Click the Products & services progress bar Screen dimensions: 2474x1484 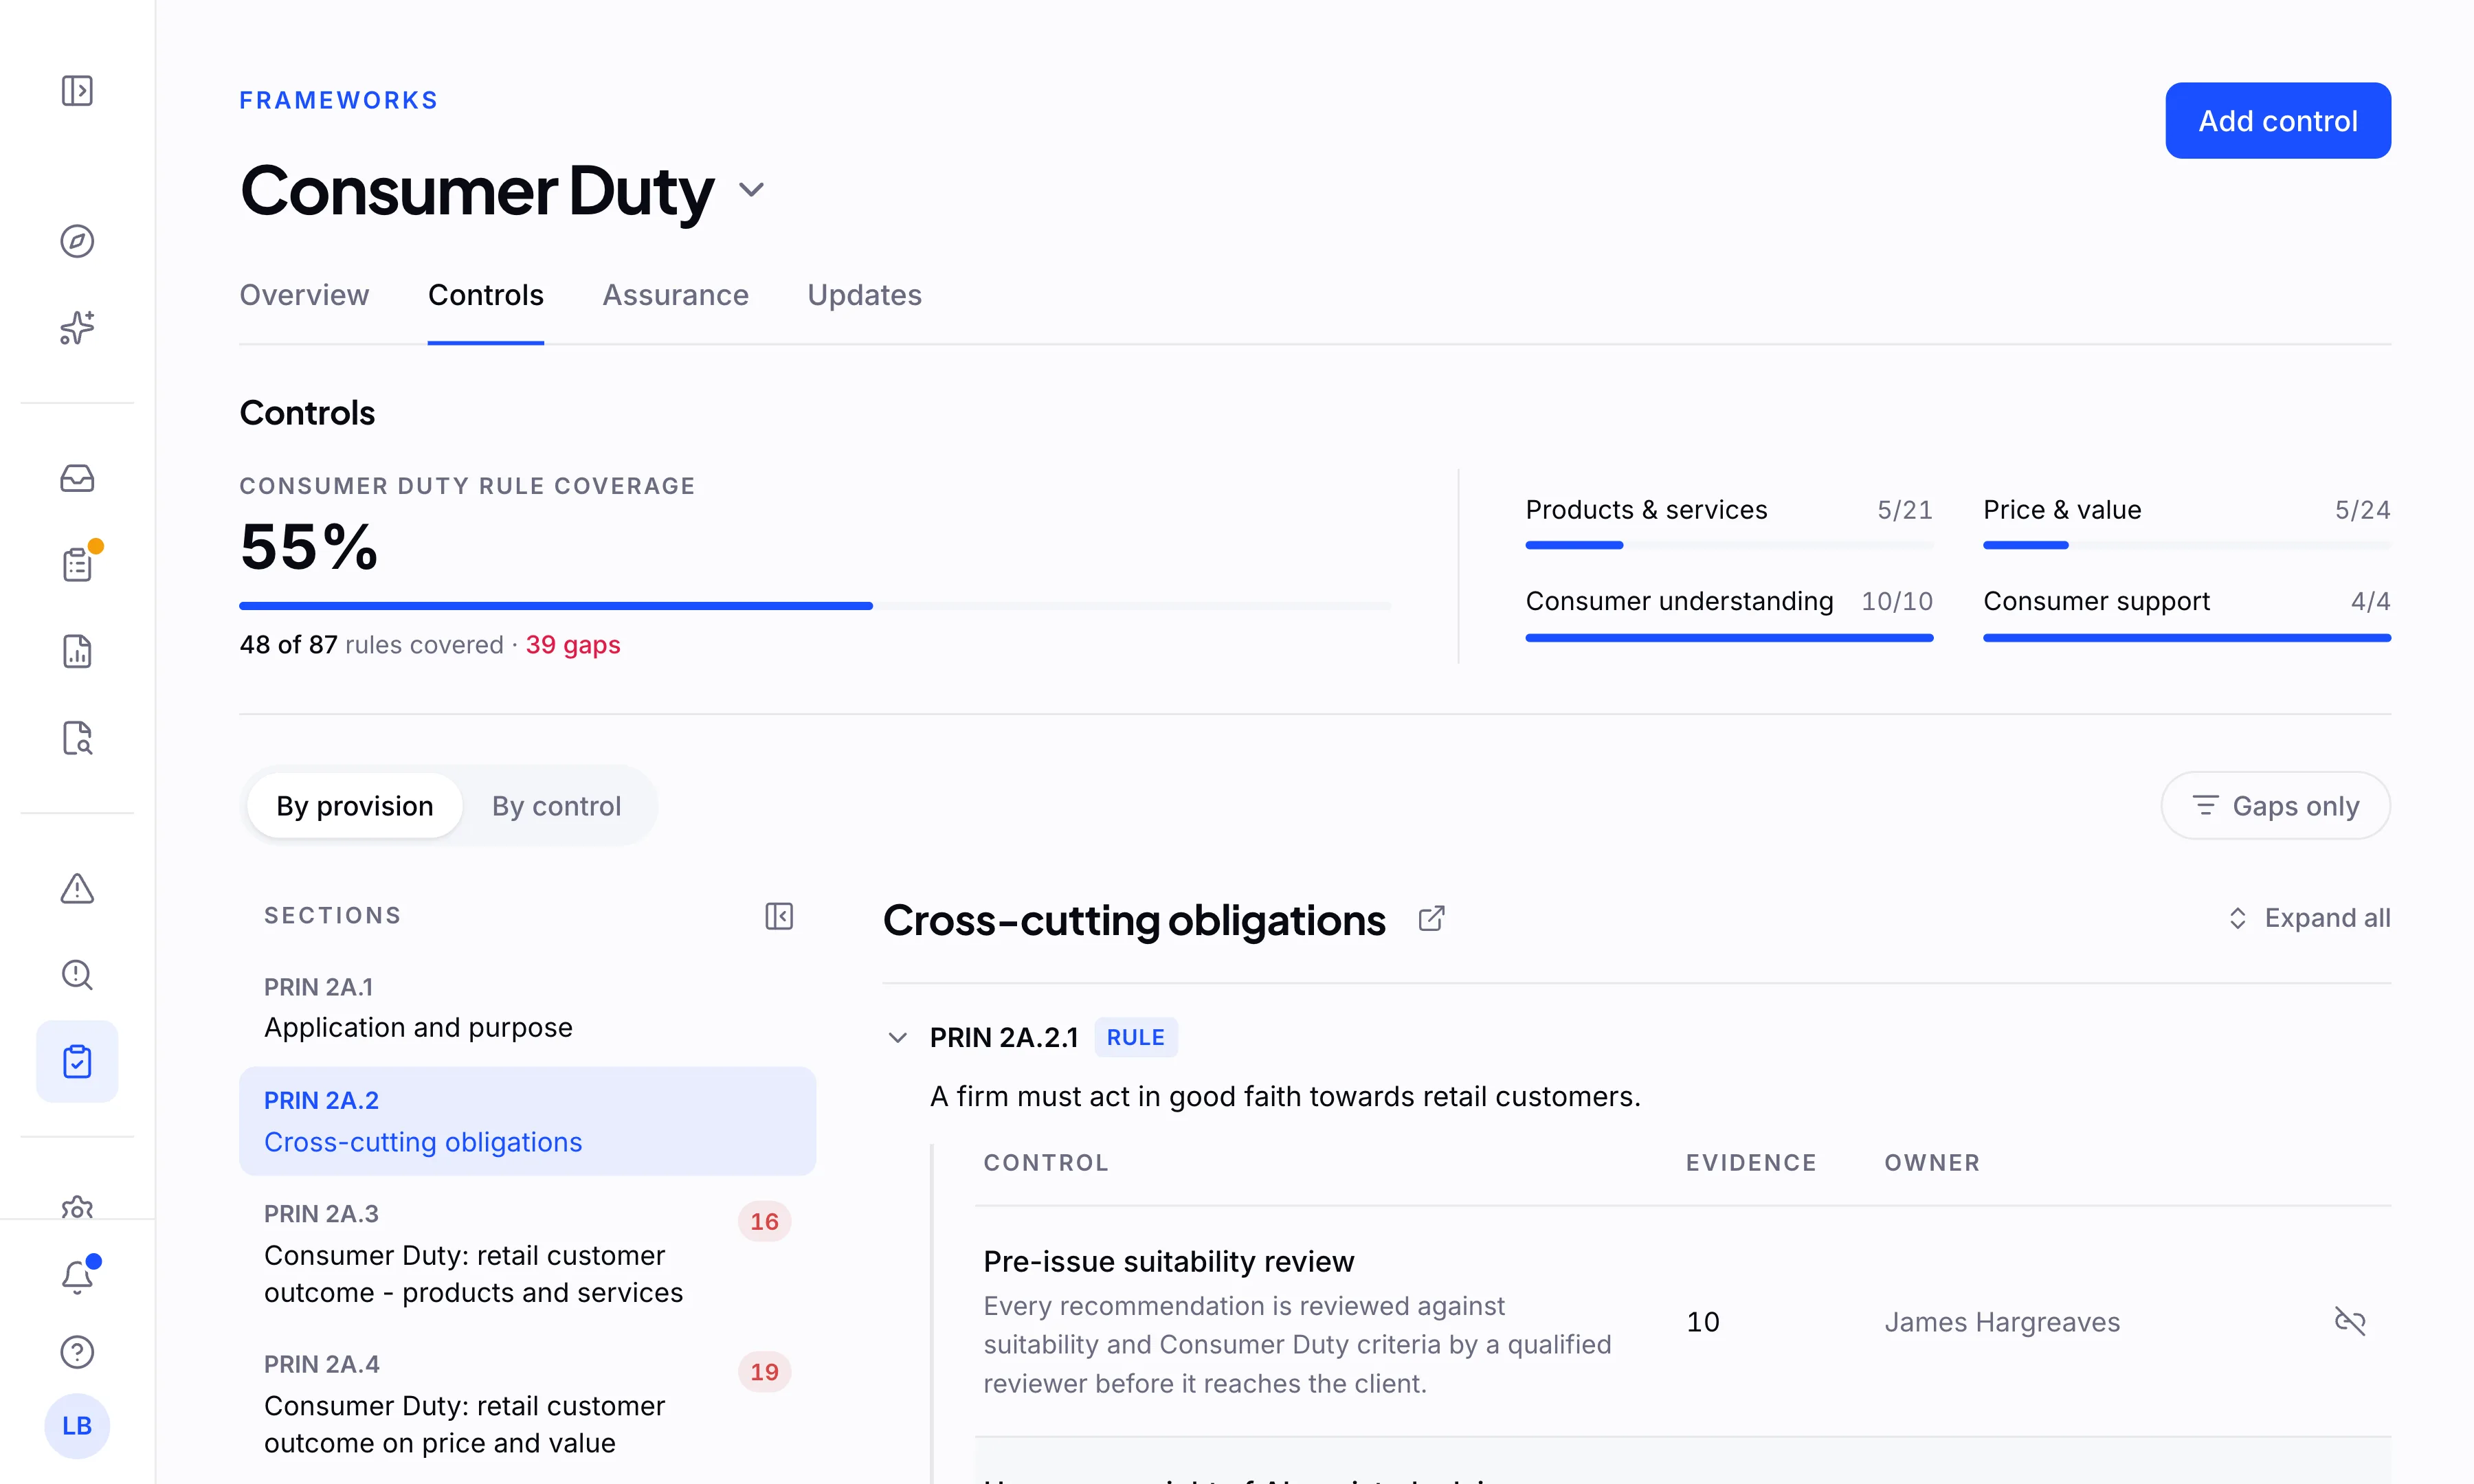click(1729, 545)
